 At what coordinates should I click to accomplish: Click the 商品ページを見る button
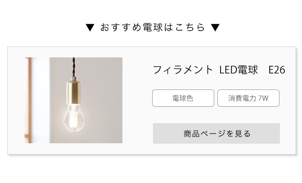click(x=216, y=133)
